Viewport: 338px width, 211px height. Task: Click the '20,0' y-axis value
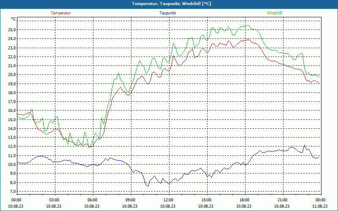point(12,75)
